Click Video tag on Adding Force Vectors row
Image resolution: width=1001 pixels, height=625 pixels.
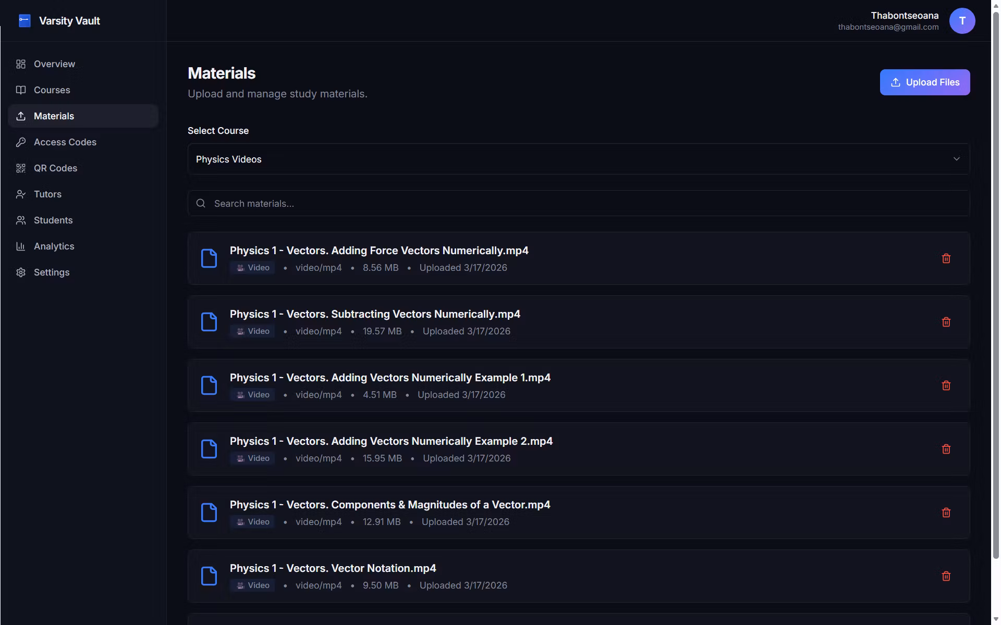tap(252, 268)
